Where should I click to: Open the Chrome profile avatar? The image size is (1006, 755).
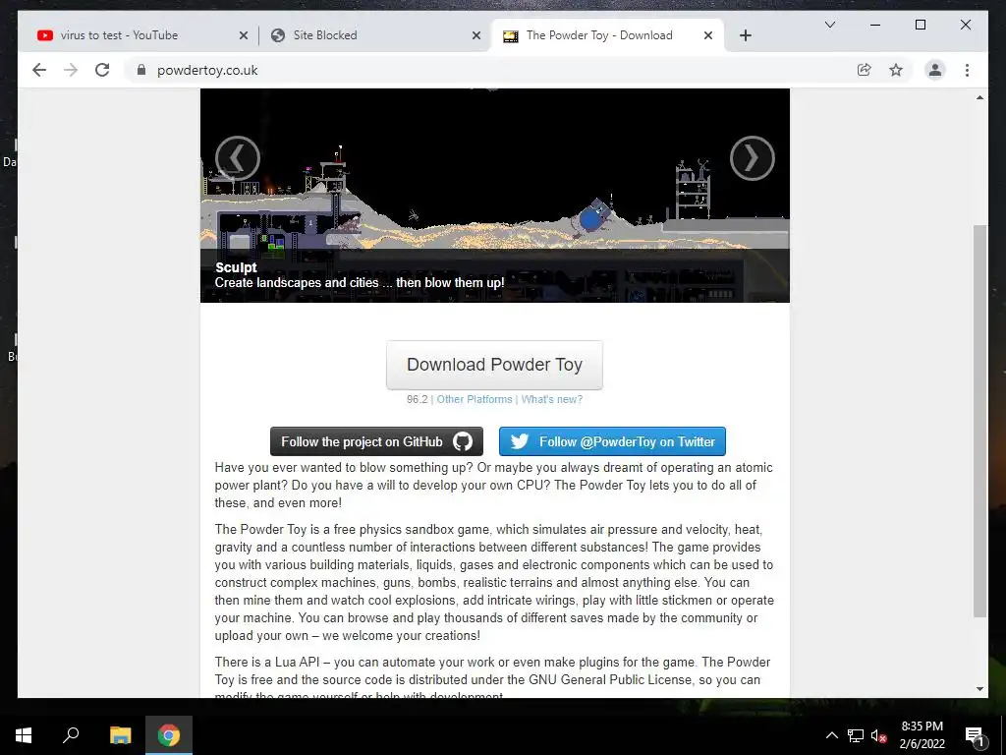pyautogui.click(x=935, y=70)
